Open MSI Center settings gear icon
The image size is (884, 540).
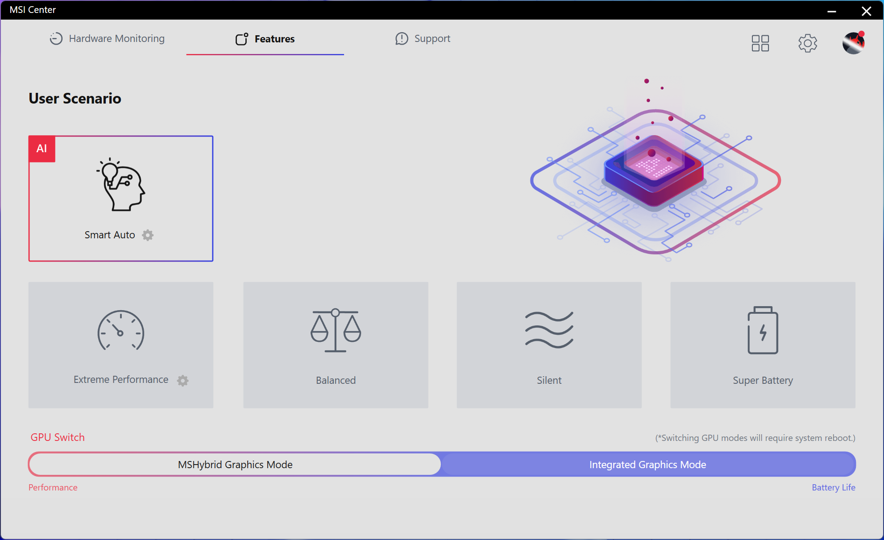coord(807,43)
